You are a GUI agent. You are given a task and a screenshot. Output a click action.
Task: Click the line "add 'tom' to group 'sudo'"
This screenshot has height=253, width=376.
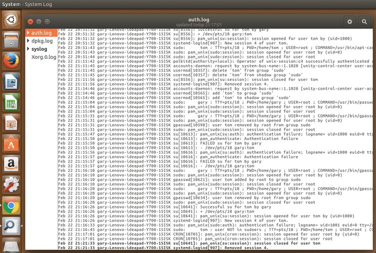(x=166, y=93)
